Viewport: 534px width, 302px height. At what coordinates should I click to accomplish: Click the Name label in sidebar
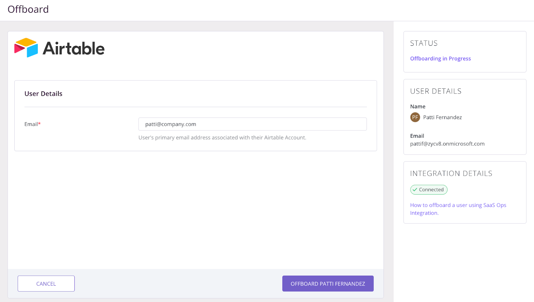(418, 106)
